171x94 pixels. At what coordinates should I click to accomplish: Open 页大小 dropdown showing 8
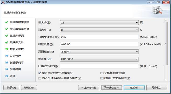99,30
